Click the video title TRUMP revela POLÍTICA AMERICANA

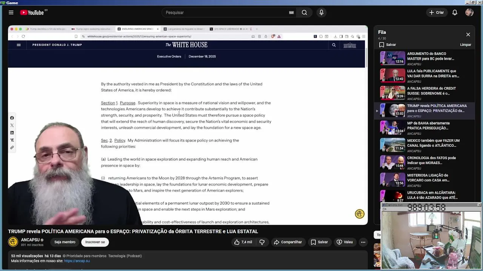click(133, 231)
